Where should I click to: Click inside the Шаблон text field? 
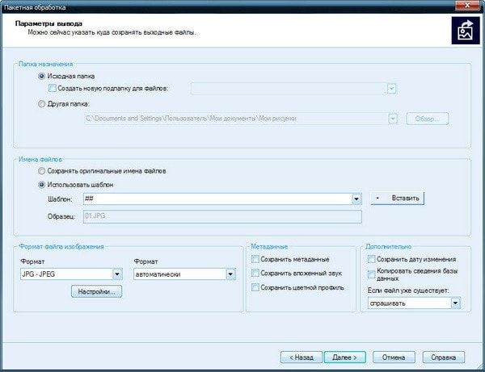tap(214, 199)
